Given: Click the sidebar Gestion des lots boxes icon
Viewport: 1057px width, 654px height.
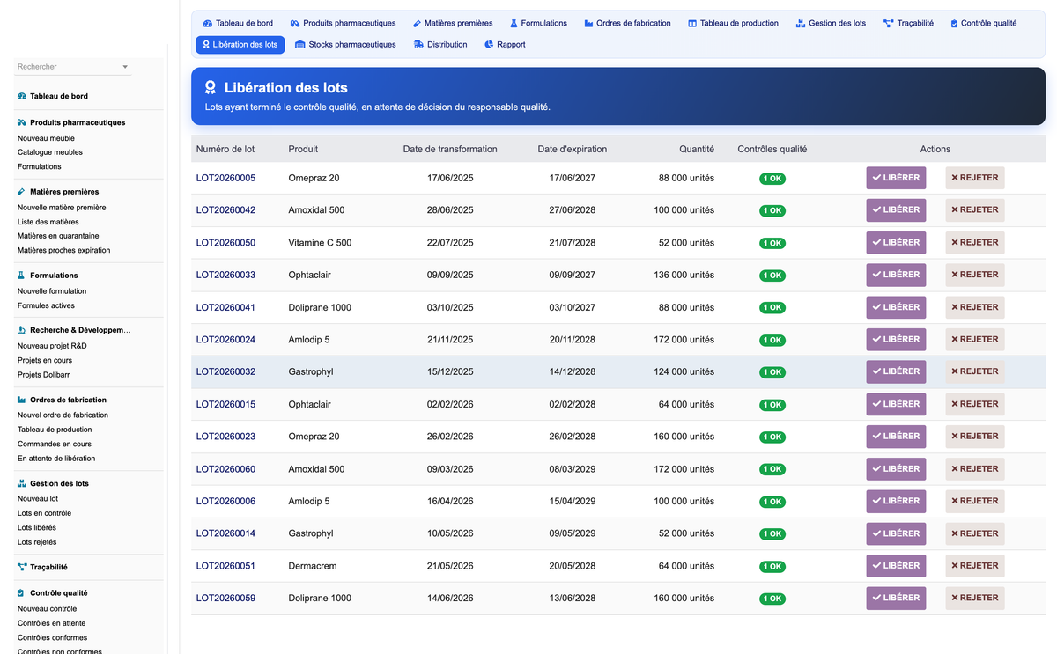Looking at the screenshot, I should pos(22,483).
